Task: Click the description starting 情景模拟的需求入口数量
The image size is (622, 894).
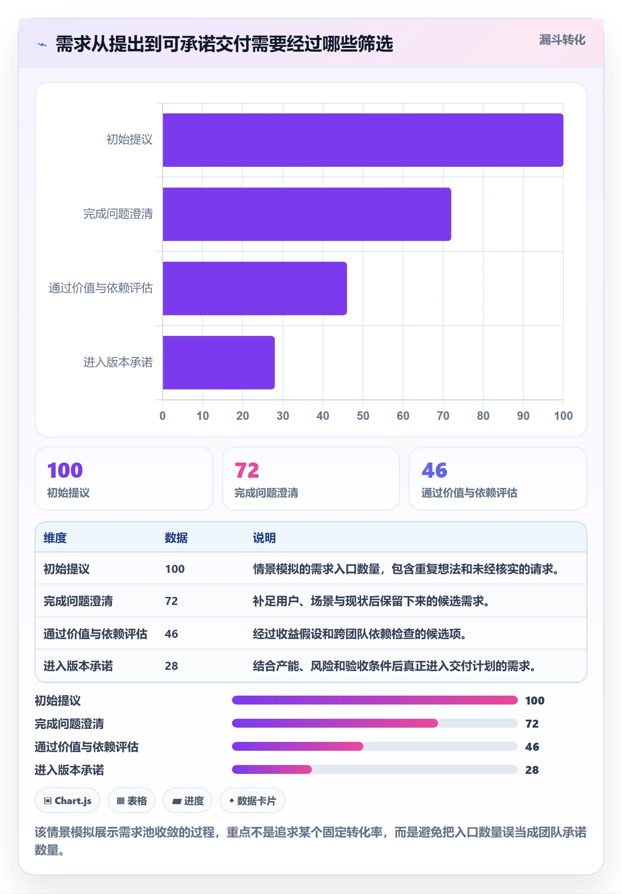Action: coord(407,569)
